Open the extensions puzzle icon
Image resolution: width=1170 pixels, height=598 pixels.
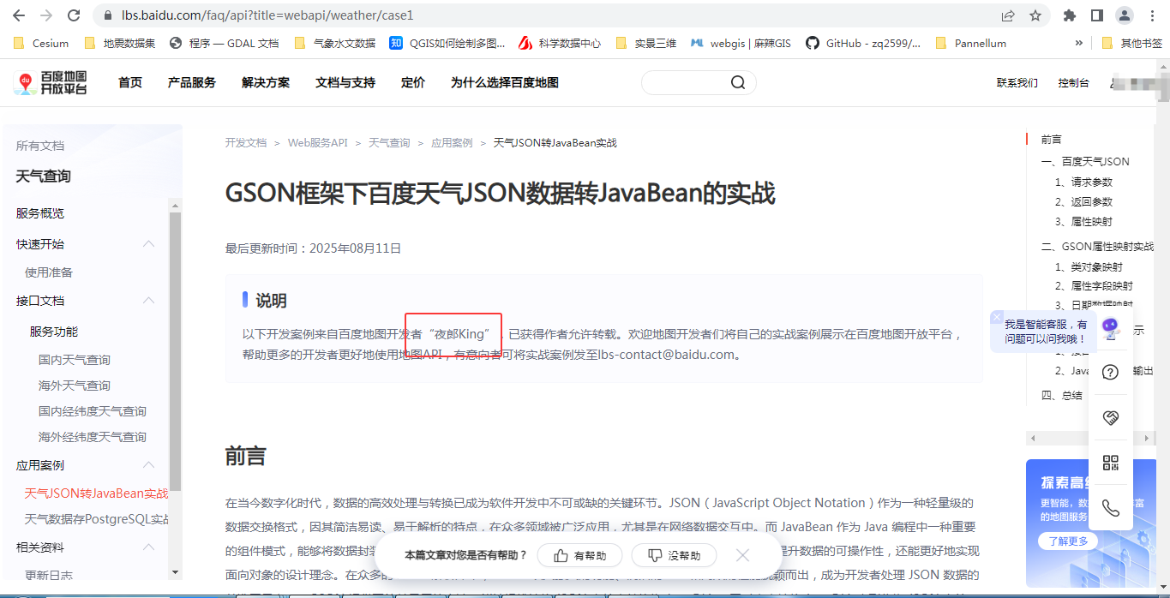click(1069, 15)
